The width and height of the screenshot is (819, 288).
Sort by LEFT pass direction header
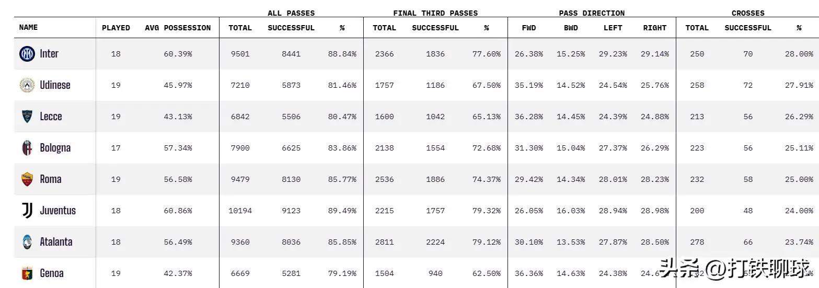[613, 28]
